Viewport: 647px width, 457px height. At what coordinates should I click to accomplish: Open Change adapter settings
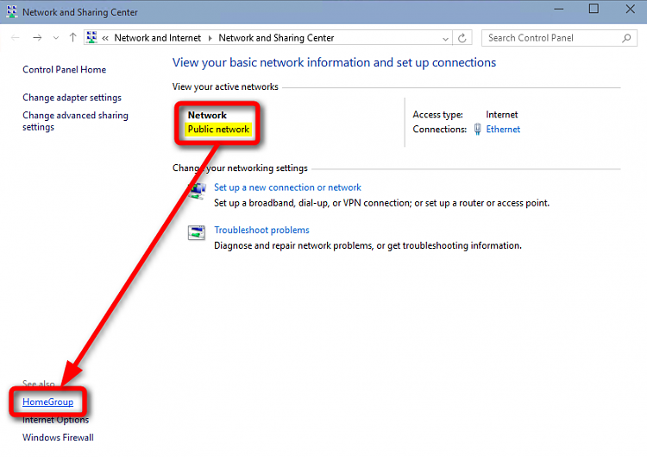tap(72, 98)
